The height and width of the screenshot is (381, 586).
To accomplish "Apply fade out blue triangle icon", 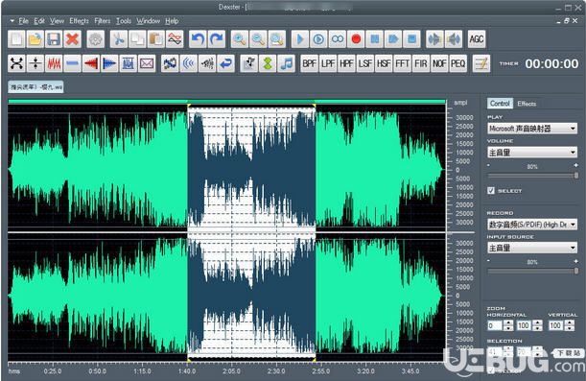I will [109, 63].
